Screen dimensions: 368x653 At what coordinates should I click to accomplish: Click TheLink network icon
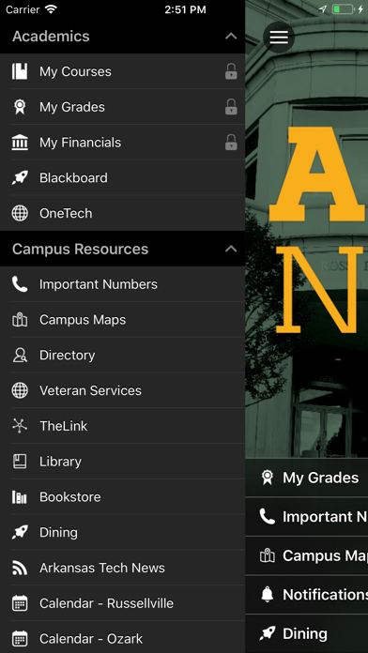click(x=20, y=426)
